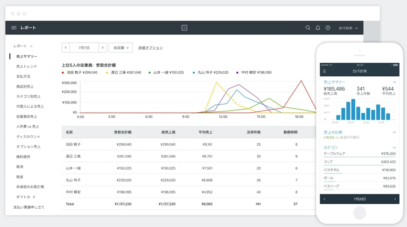Click the 7月7日 date field

point(84,47)
